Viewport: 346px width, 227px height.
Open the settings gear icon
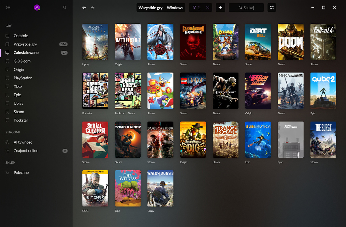tap(8, 7)
